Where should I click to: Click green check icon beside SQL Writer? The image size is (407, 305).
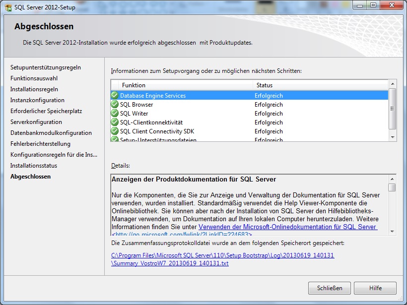pos(115,113)
